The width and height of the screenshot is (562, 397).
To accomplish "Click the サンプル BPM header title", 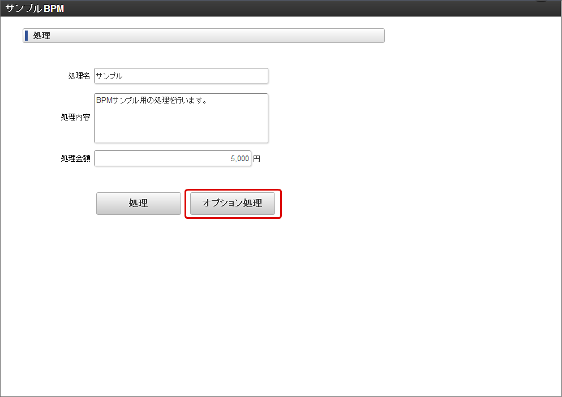I will point(35,8).
